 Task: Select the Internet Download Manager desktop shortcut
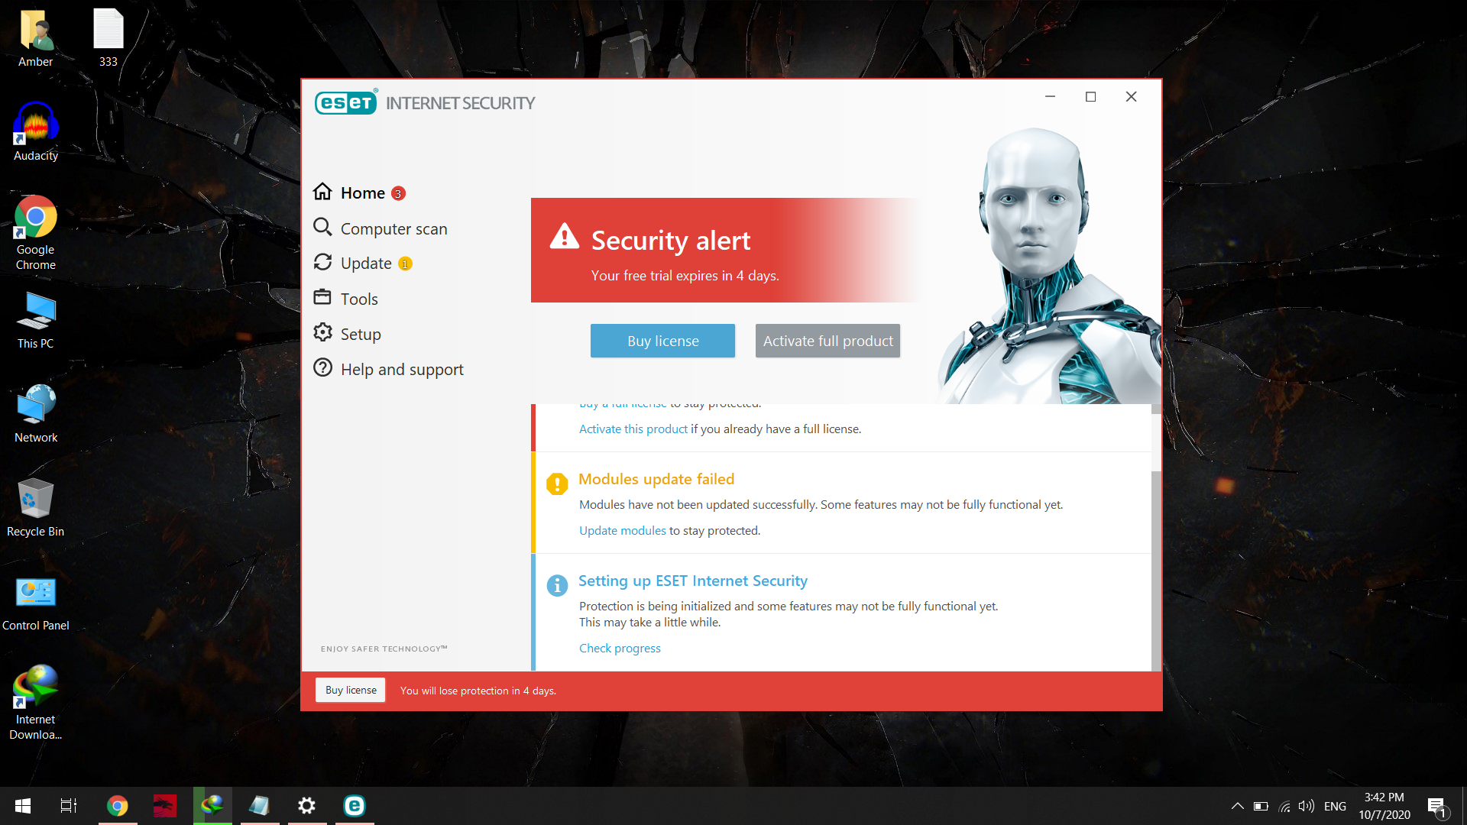coord(35,703)
